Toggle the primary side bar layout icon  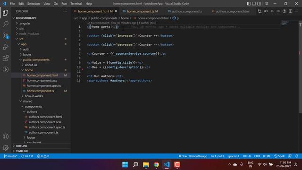pos(249,4)
